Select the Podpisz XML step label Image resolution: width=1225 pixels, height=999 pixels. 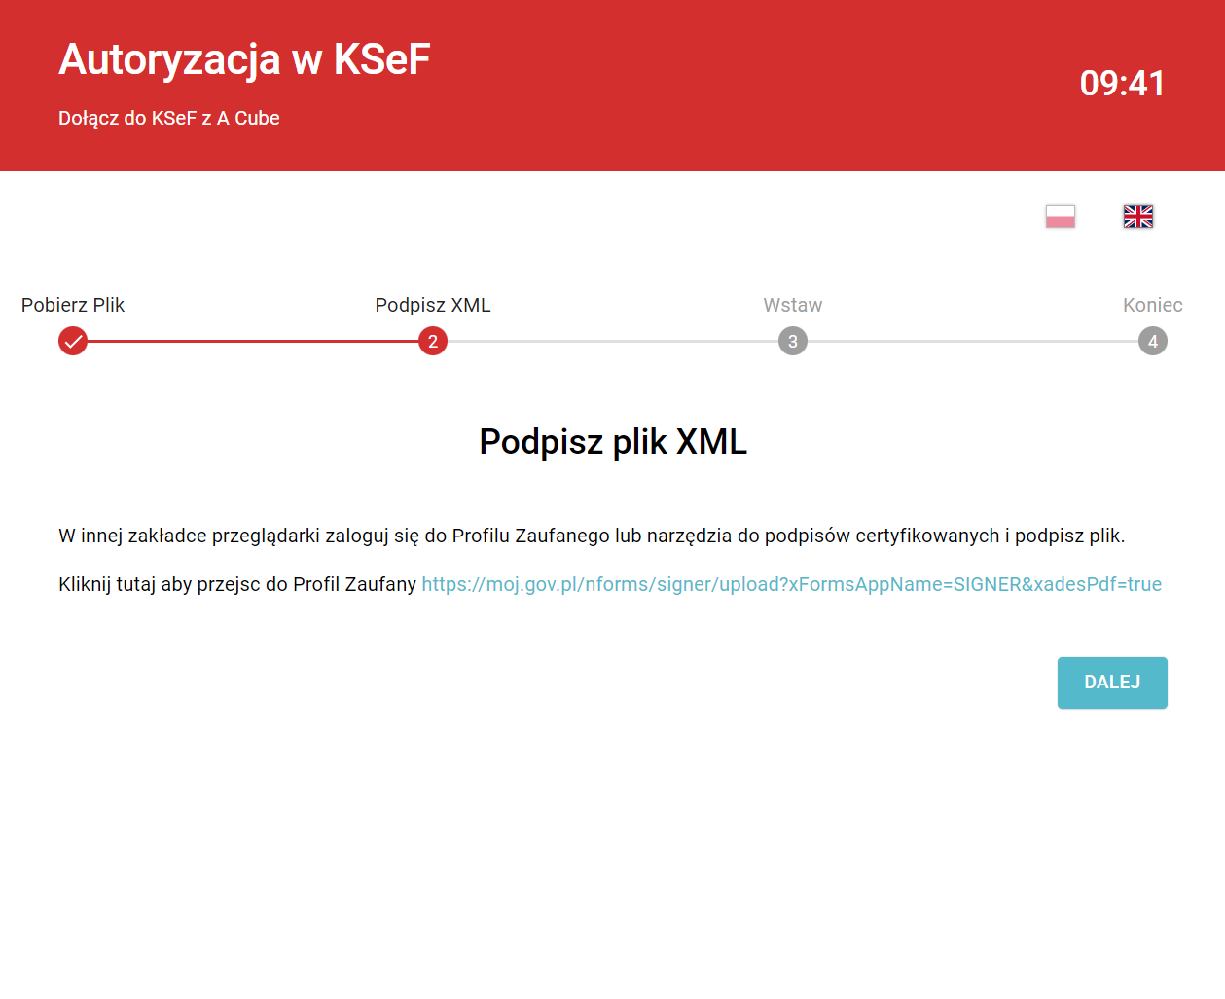(433, 305)
